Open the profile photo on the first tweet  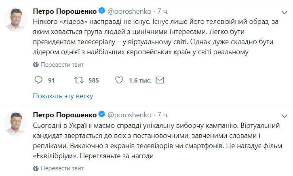(16, 19)
